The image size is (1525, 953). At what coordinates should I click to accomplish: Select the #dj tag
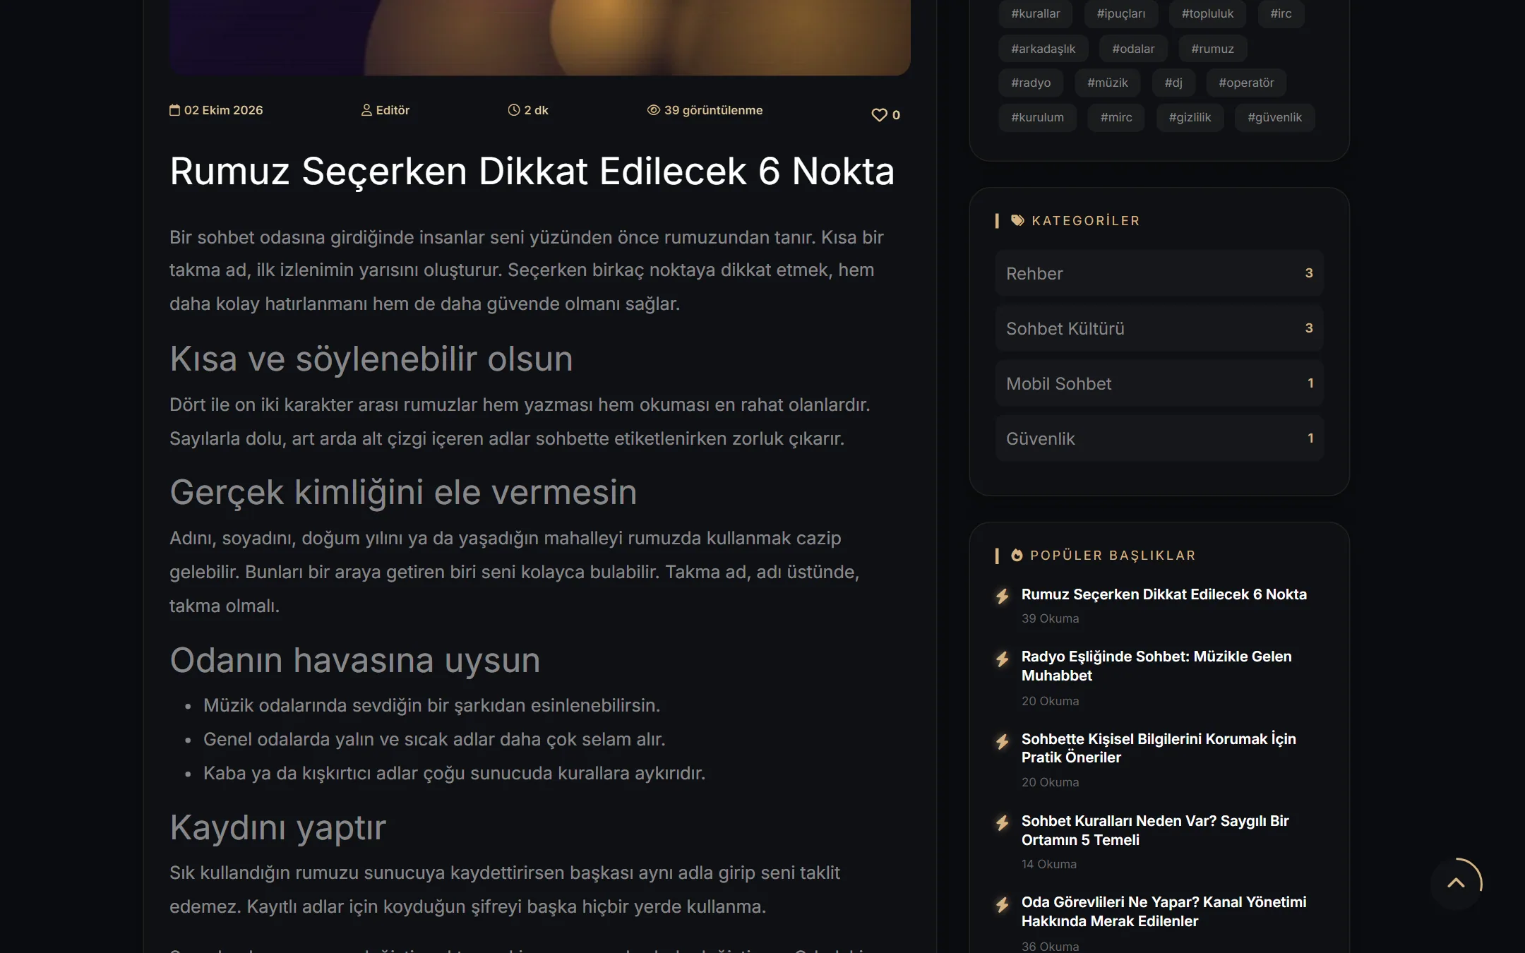click(1173, 83)
